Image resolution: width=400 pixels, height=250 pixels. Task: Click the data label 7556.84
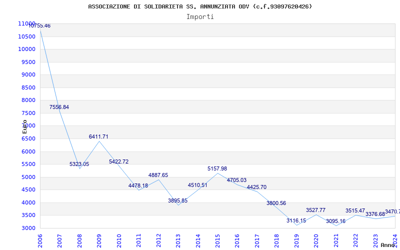pyautogui.click(x=59, y=107)
